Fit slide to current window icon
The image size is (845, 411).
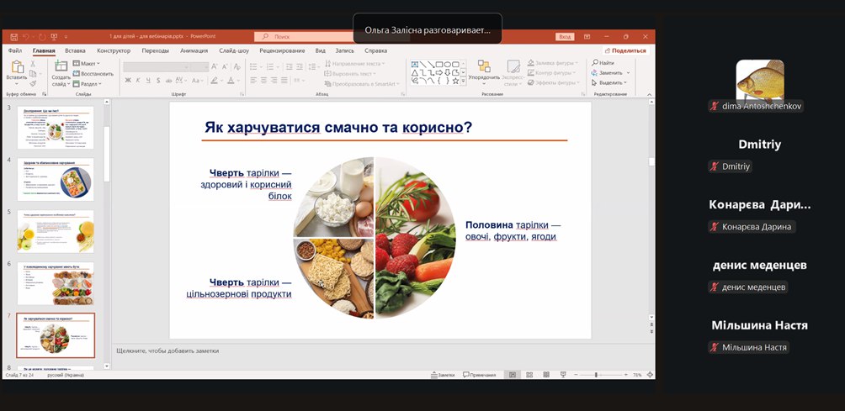[650, 375]
